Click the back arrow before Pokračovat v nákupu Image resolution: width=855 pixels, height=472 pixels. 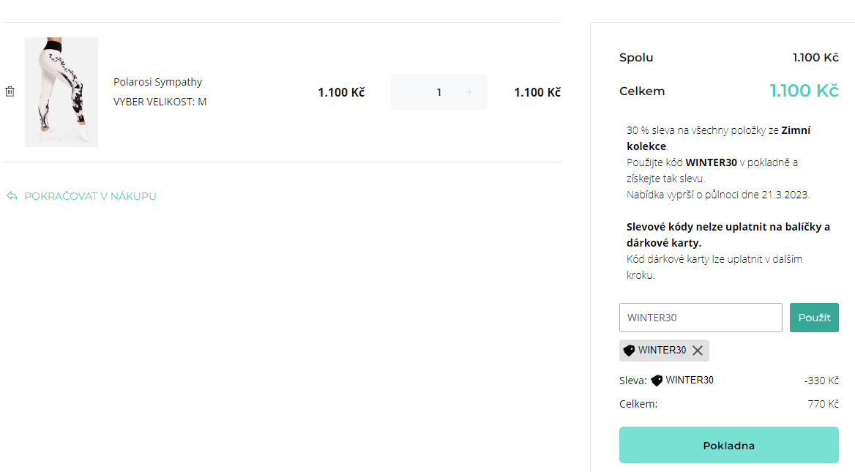[12, 196]
